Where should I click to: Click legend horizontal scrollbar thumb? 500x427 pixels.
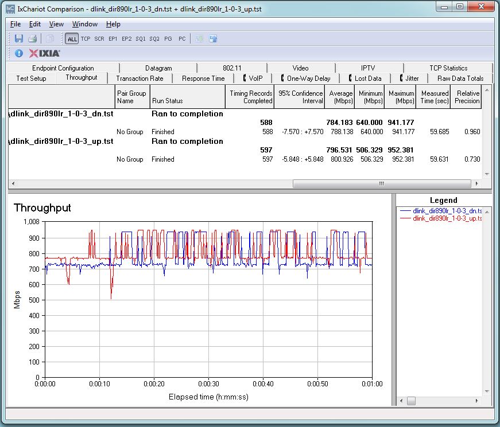coord(412,401)
